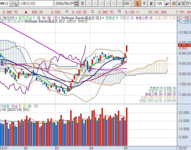Click the gear settings icon
The height and width of the screenshot is (150, 191).
pos(174,4)
